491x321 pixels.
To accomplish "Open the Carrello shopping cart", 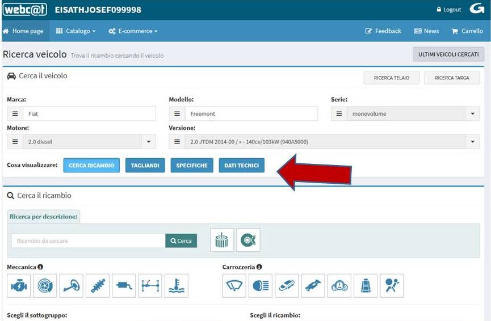I will point(467,31).
